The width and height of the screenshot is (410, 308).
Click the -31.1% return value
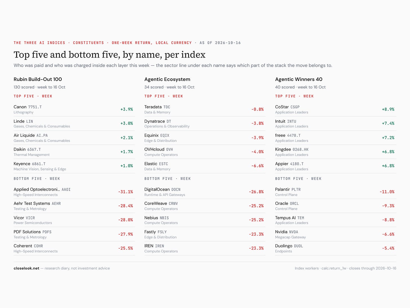click(126, 192)
